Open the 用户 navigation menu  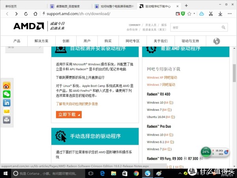(x=87, y=41)
